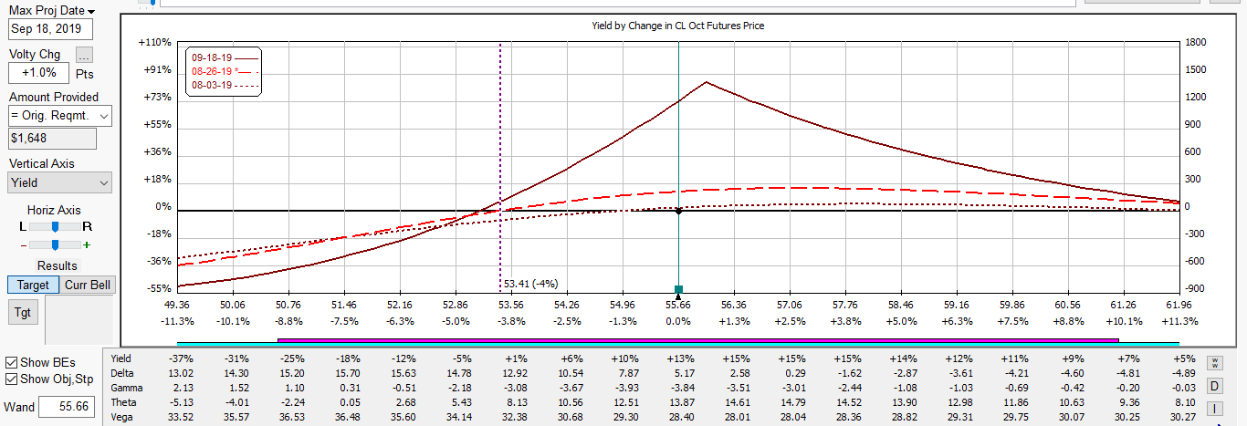
Task: Click the Yield value -37%
Action: point(181,358)
